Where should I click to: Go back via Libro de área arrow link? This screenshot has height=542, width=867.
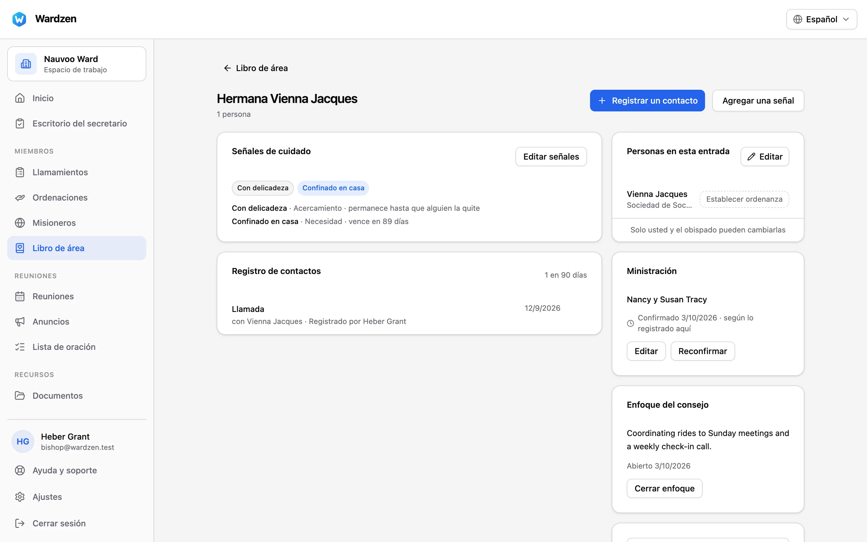256,68
